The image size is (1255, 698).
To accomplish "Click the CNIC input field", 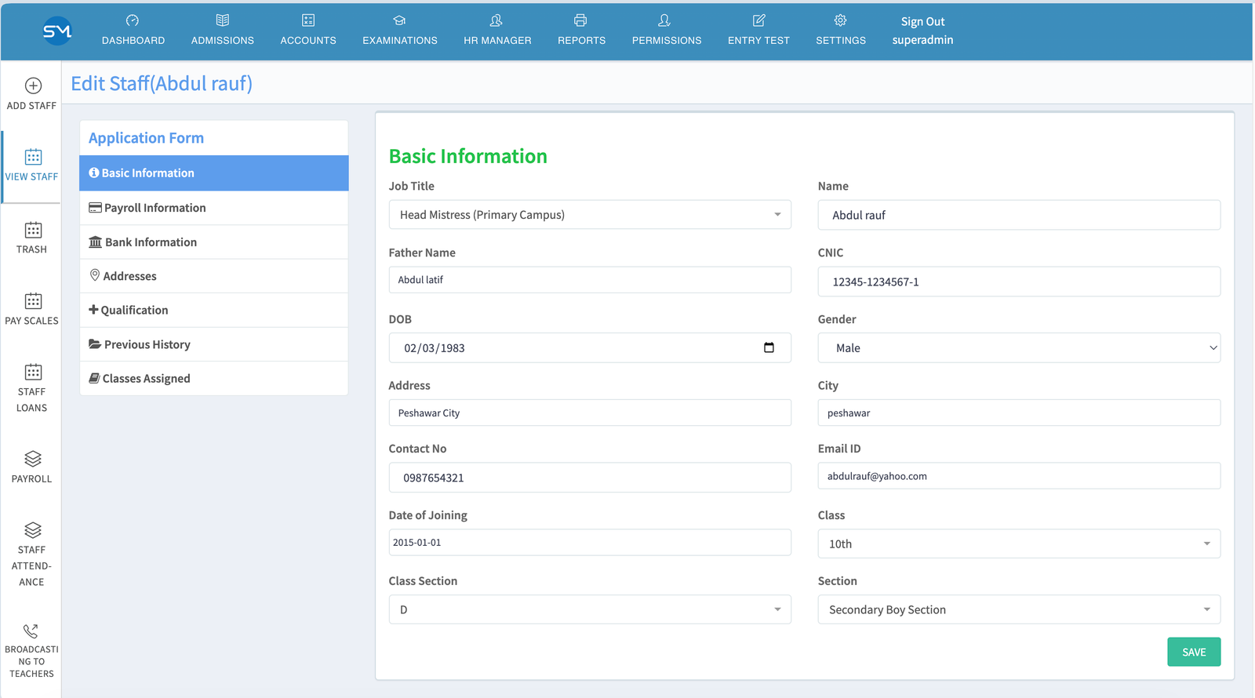I will tap(1019, 282).
